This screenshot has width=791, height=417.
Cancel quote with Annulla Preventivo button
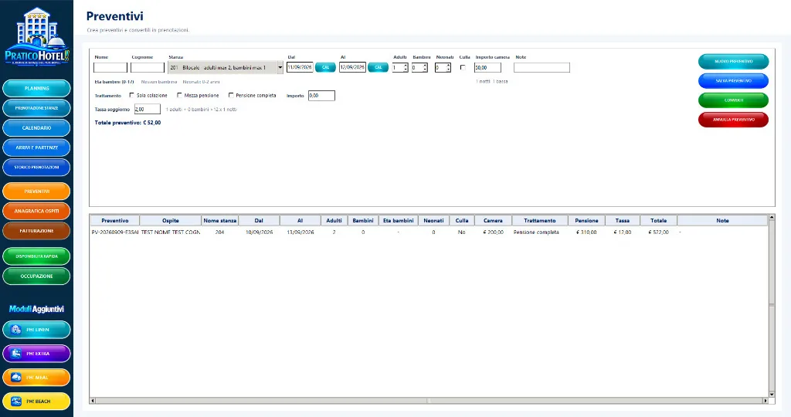734,120
